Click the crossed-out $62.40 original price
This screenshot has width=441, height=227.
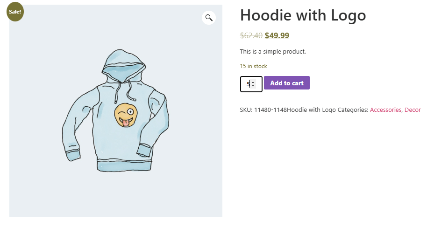pyautogui.click(x=251, y=35)
